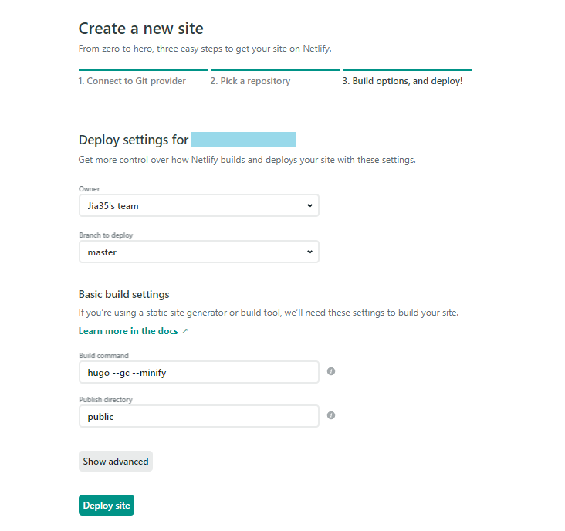Focus the Build command input field
The image size is (565, 531).
pos(199,372)
